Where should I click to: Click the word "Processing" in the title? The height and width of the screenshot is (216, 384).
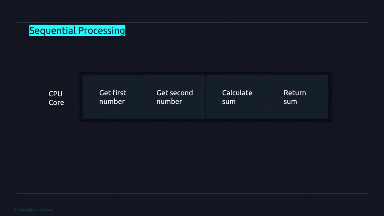101,31
